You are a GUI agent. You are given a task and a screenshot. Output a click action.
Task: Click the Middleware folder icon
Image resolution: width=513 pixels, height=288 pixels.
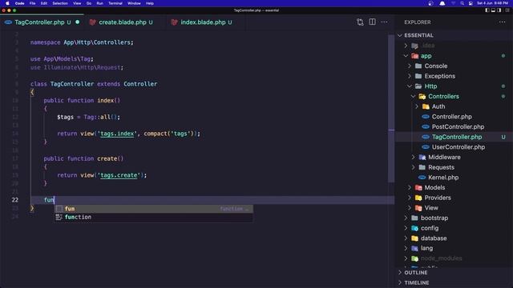click(x=422, y=157)
